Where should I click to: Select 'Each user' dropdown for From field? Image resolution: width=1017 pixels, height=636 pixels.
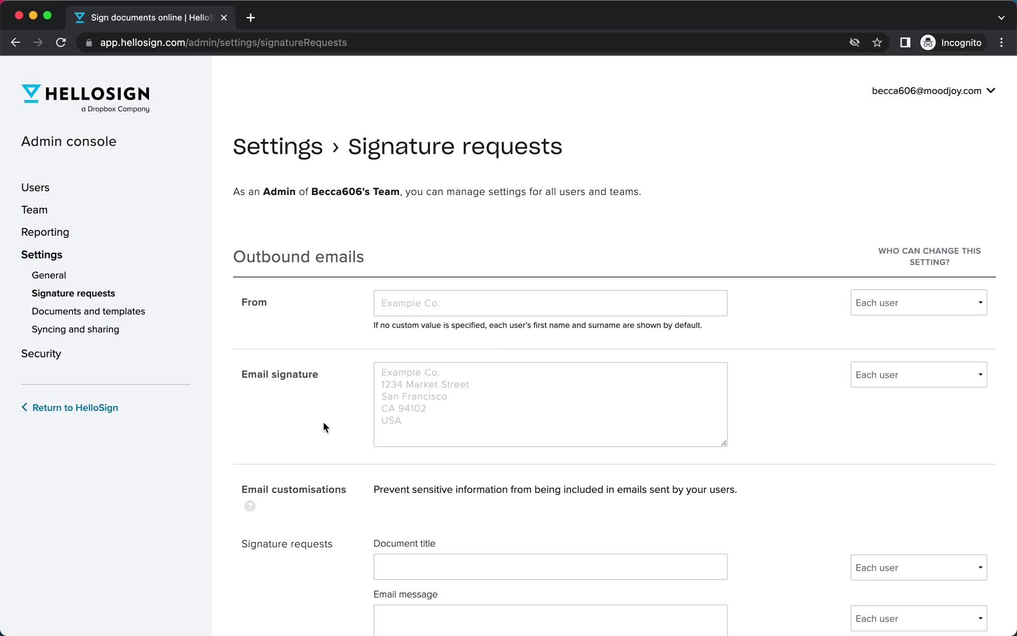918,302
